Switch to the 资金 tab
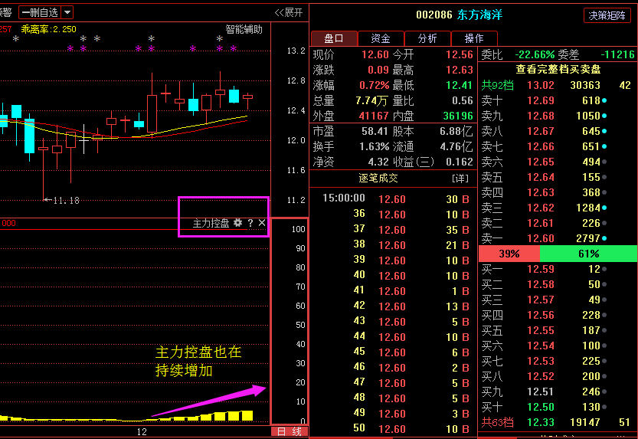This screenshot has height=439, width=638. click(381, 38)
